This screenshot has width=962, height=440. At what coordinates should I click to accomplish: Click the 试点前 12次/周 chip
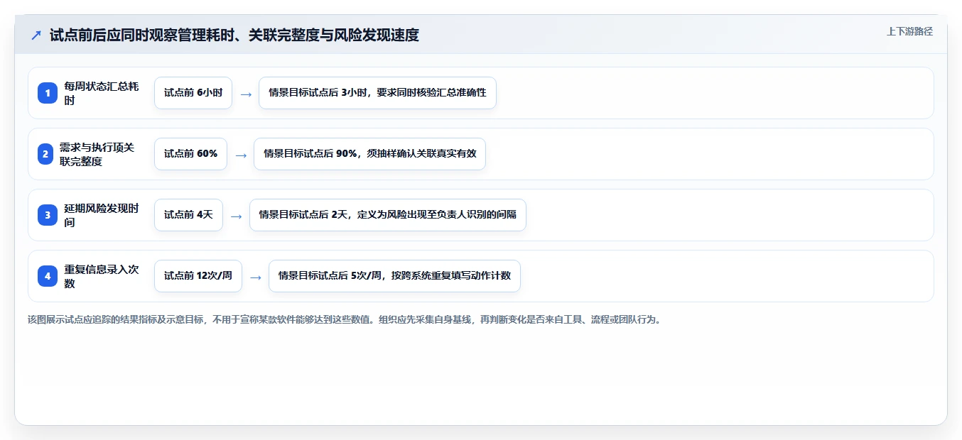click(198, 276)
